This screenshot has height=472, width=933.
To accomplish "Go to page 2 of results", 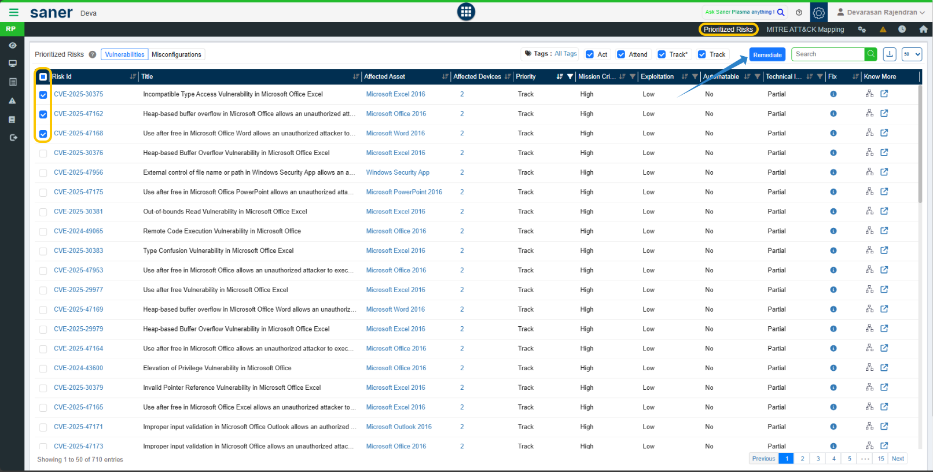I will point(802,459).
